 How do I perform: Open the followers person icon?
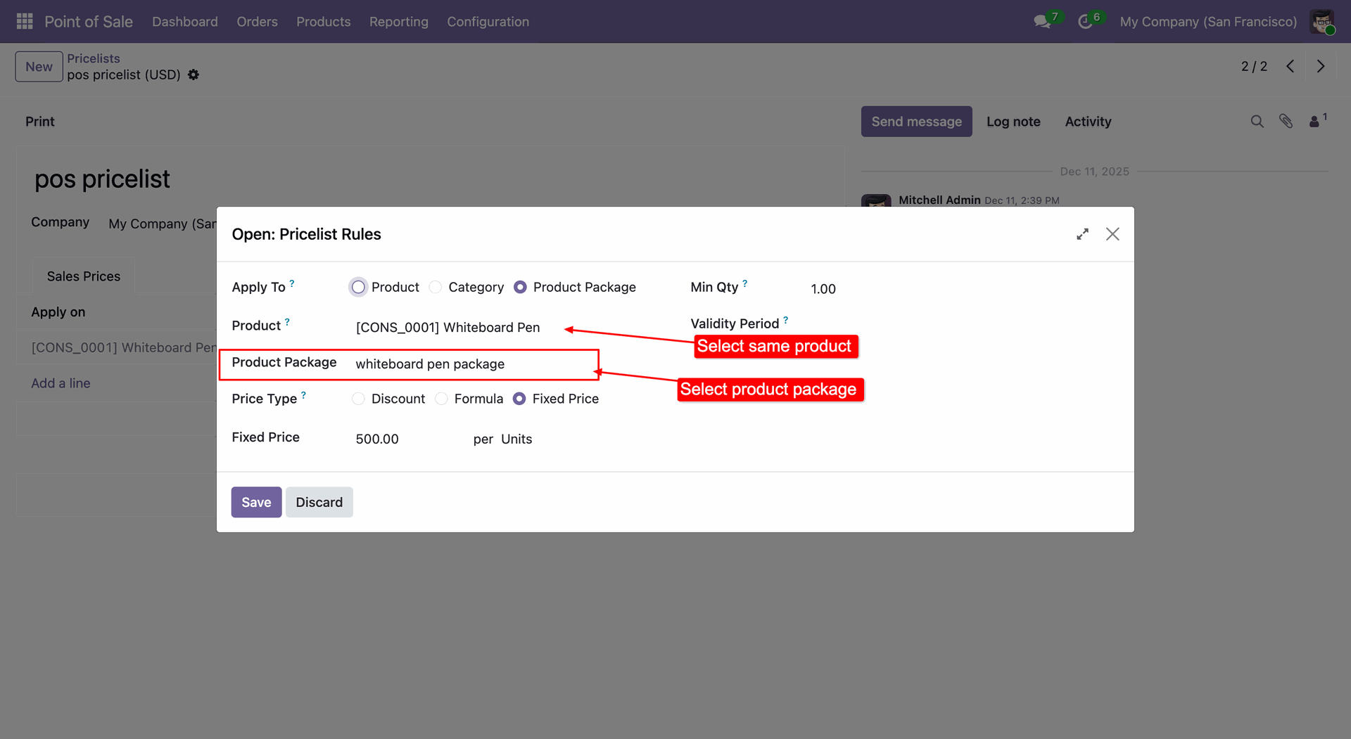(1314, 122)
